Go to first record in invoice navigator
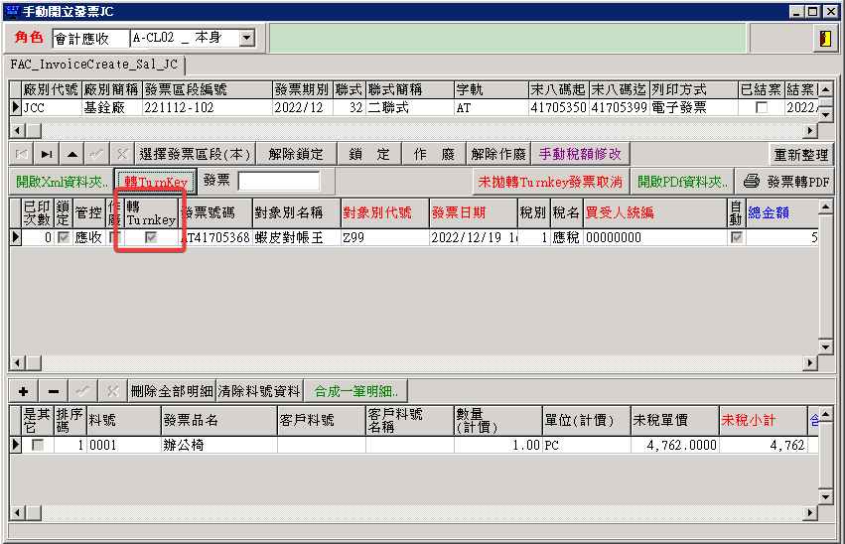The width and height of the screenshot is (845, 544). (x=22, y=154)
